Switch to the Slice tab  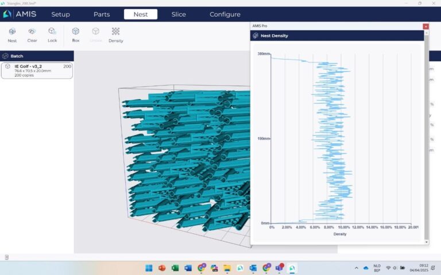pyautogui.click(x=179, y=14)
